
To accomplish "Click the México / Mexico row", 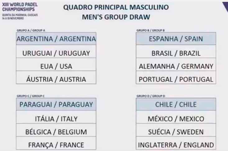I will point(176,117).
